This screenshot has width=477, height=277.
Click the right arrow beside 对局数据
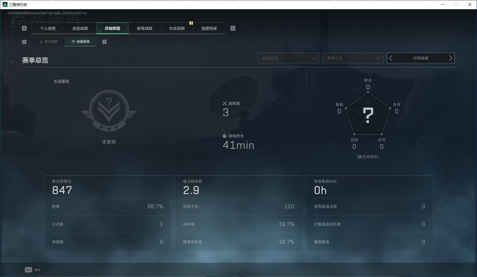click(x=450, y=58)
